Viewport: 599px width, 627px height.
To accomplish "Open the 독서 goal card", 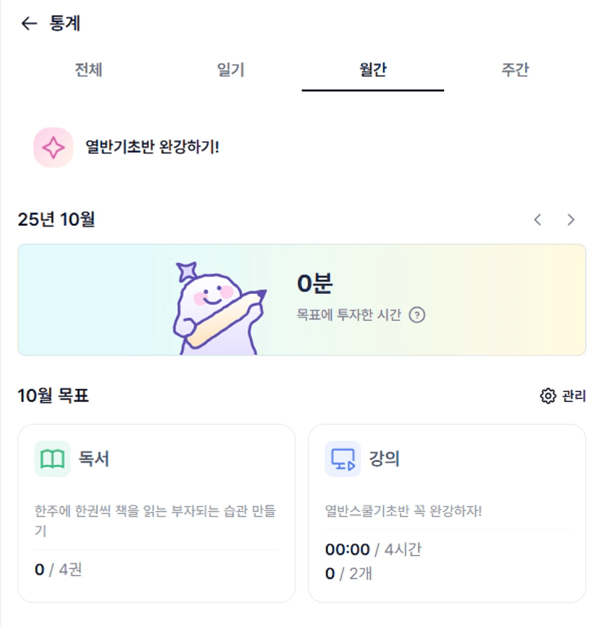I will pos(156,514).
